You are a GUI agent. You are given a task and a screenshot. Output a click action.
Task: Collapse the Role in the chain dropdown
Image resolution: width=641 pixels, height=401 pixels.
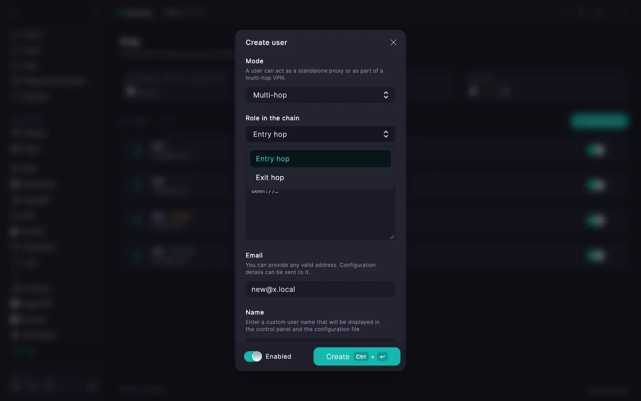320,134
